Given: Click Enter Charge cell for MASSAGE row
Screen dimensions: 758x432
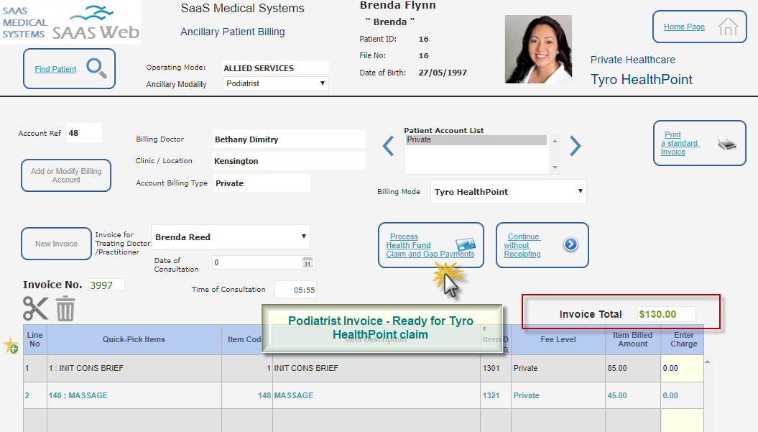Looking at the screenshot, I should [682, 395].
